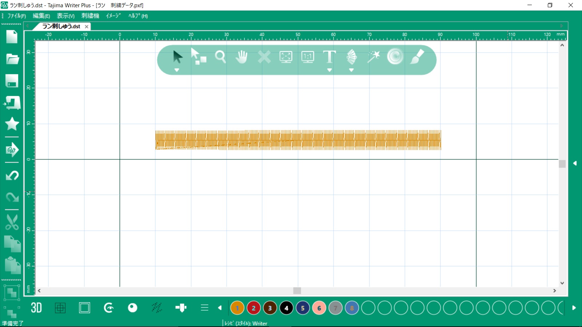Viewport: 582px width, 327px height.
Task: Expand Text tool dropdown arrow
Action: [x=330, y=70]
